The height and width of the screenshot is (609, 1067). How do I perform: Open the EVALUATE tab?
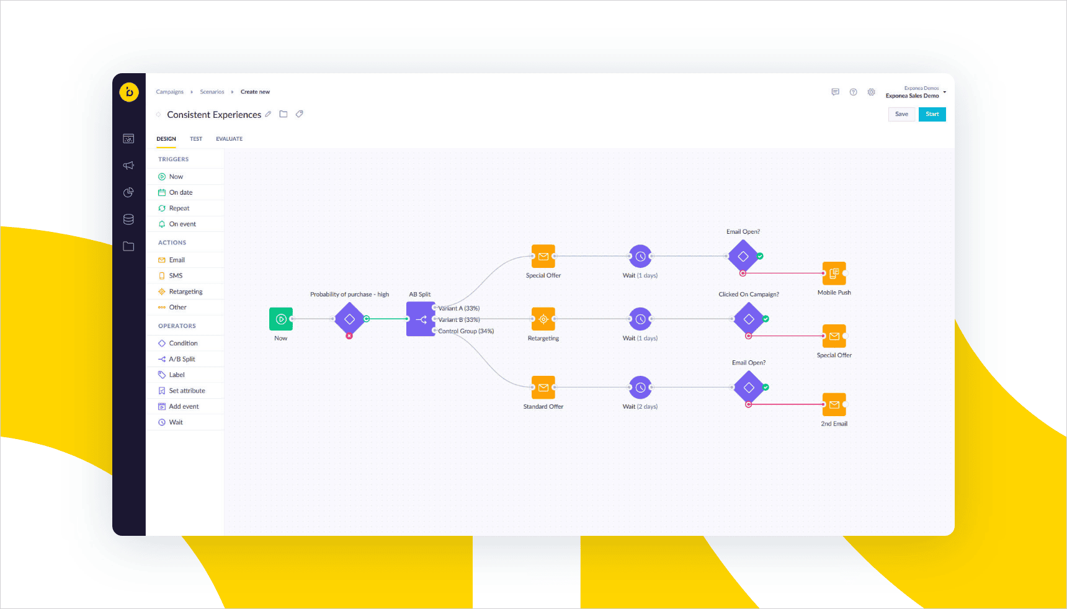coord(228,138)
